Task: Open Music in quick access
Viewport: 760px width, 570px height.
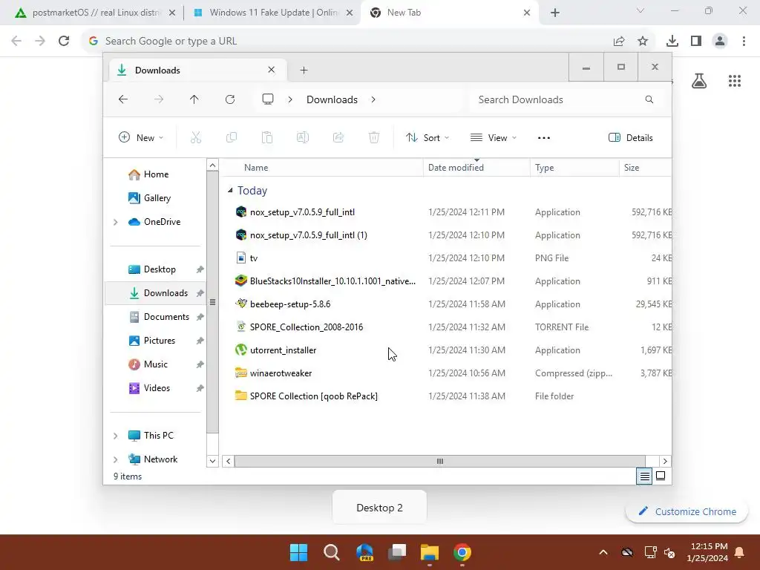Action: pos(155,364)
